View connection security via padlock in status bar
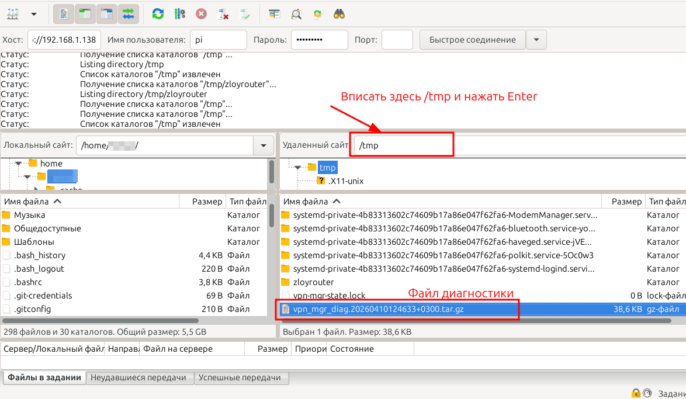 pos(636,393)
